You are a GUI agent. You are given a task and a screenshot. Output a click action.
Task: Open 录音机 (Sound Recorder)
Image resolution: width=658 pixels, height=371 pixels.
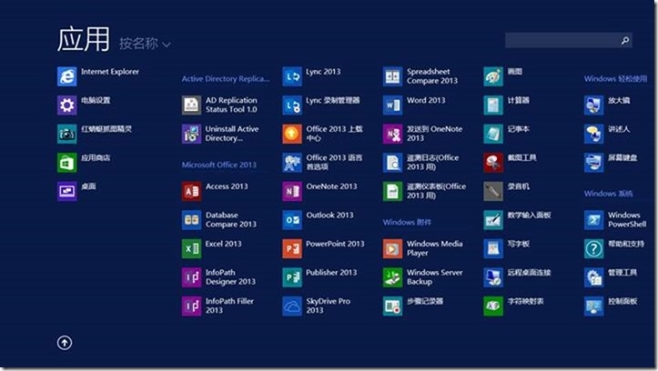[507, 191]
